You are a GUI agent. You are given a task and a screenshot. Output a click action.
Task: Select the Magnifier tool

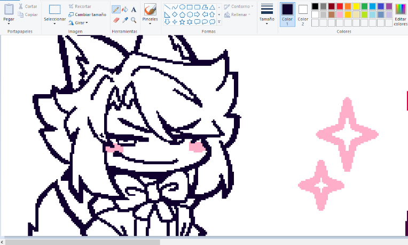point(134,20)
